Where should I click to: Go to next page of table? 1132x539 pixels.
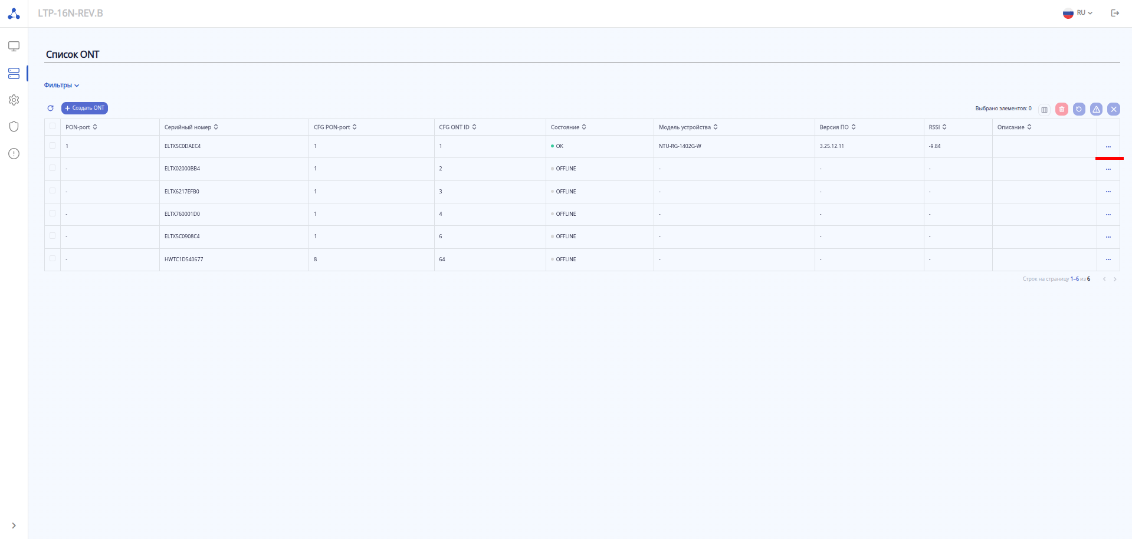tap(1115, 280)
